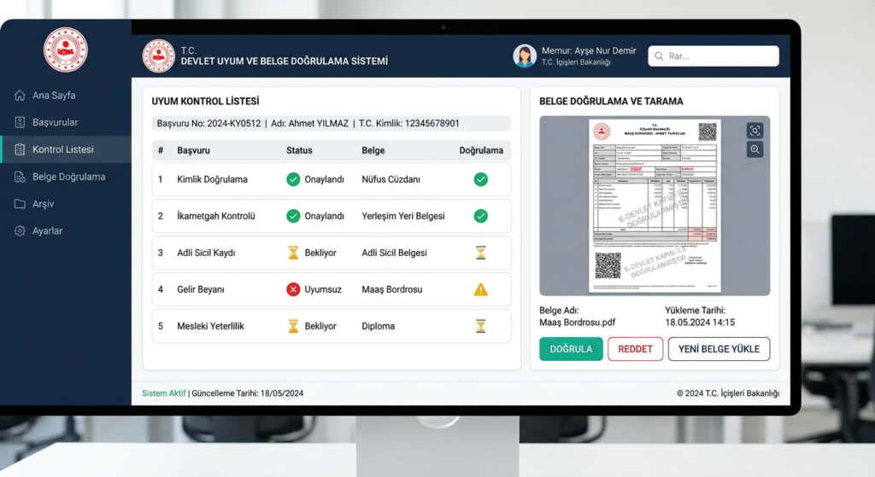
Task: Click Sistem Aktif status text
Action: tap(163, 393)
